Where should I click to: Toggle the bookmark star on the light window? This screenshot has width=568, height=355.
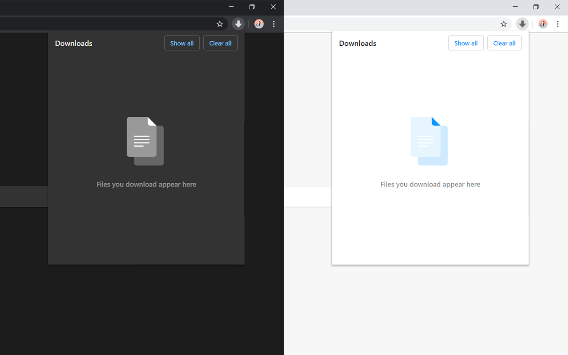pyautogui.click(x=504, y=24)
